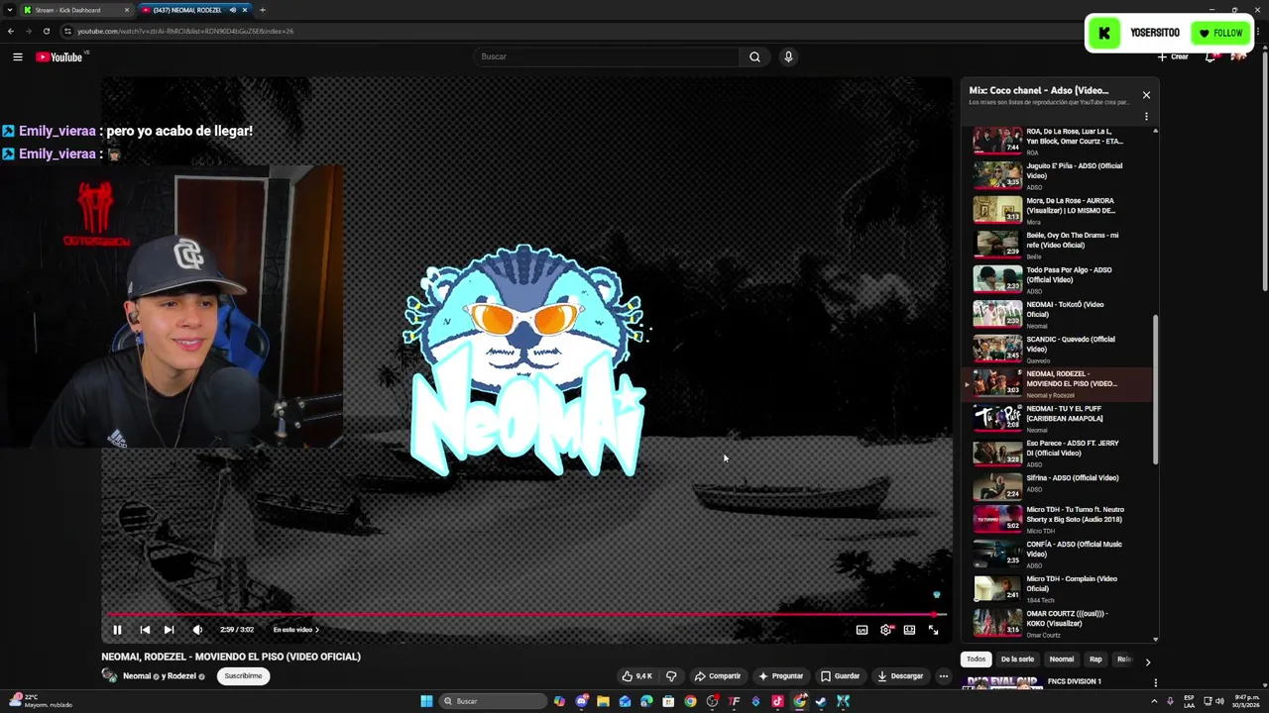Image resolution: width=1269 pixels, height=713 pixels.
Task: Follow YOSERSITOO with the Follow button
Action: (1220, 33)
